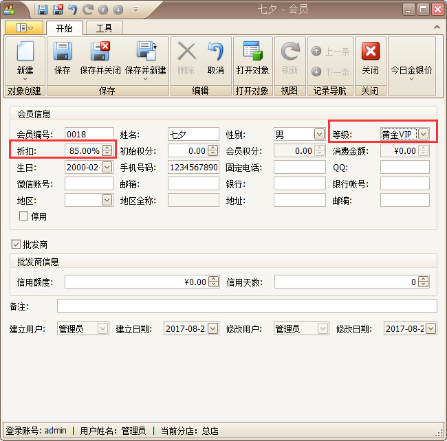Expand the 性别 (Gender) dropdown
Screen dimensions: 447x441
click(319, 134)
